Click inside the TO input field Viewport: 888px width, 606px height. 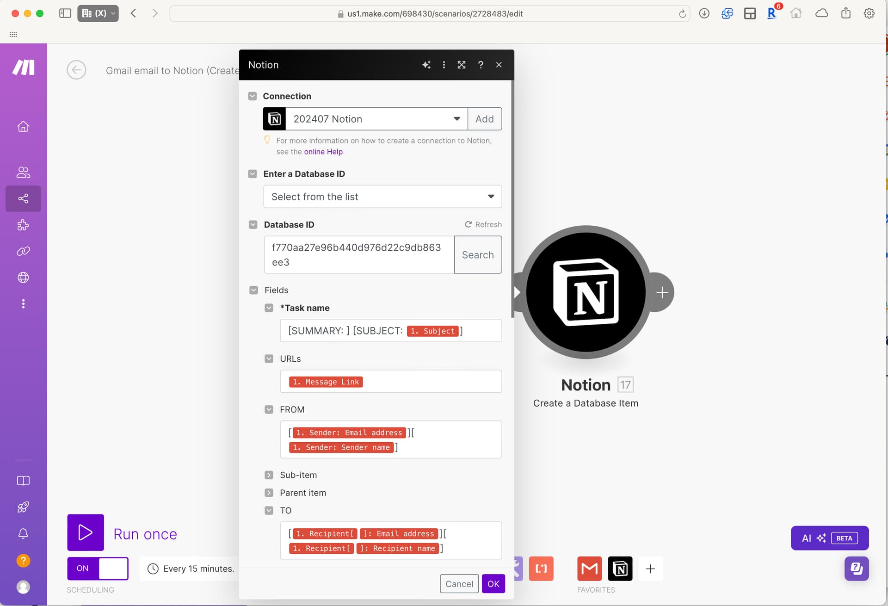pos(391,540)
